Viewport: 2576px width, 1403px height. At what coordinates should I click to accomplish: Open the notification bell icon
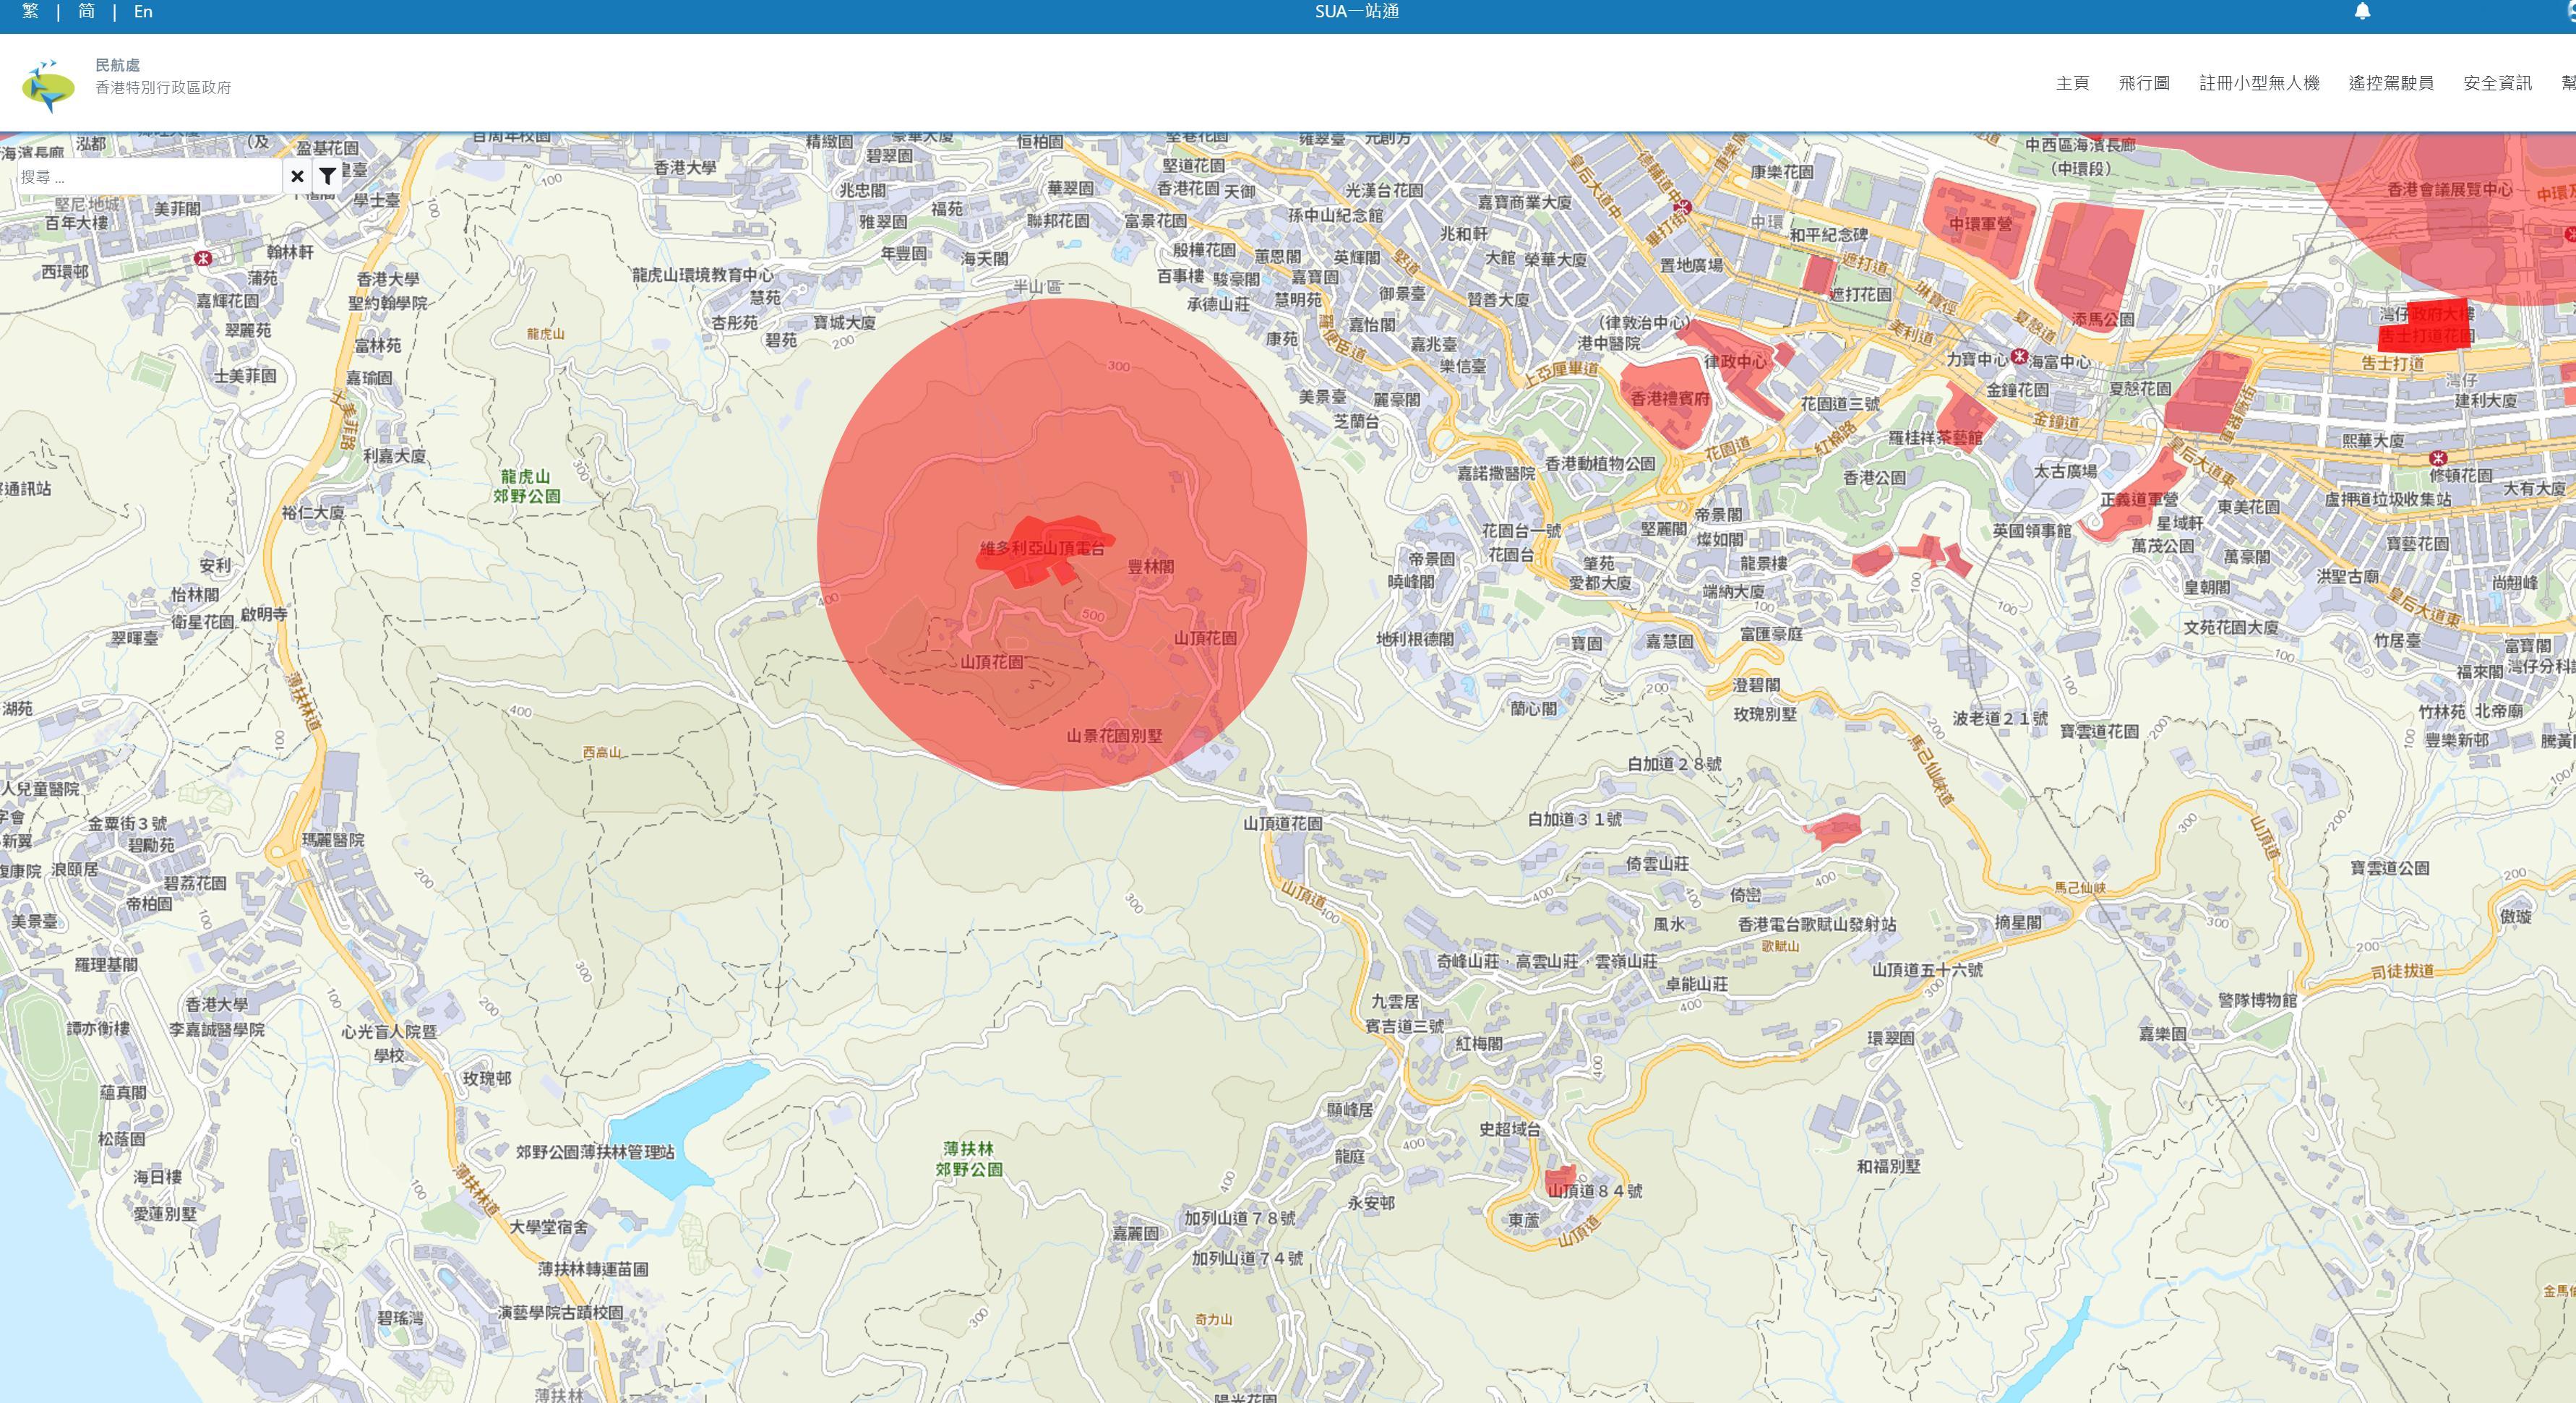2362,12
